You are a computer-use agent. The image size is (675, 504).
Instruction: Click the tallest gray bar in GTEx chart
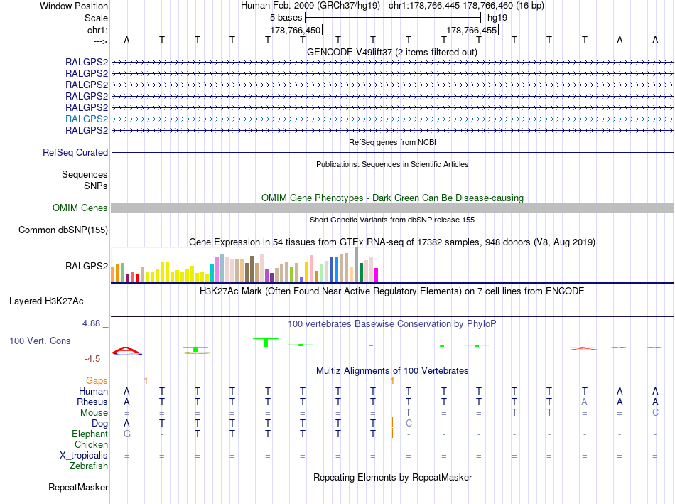click(356, 264)
